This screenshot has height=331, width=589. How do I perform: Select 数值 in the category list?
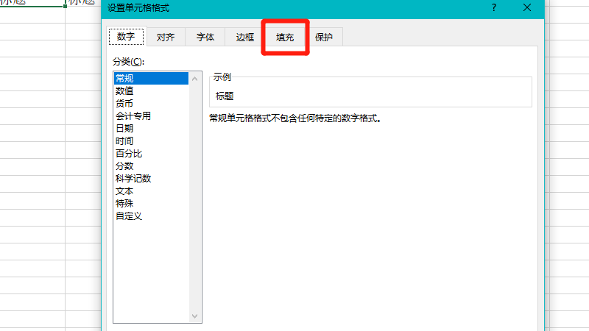coord(151,90)
